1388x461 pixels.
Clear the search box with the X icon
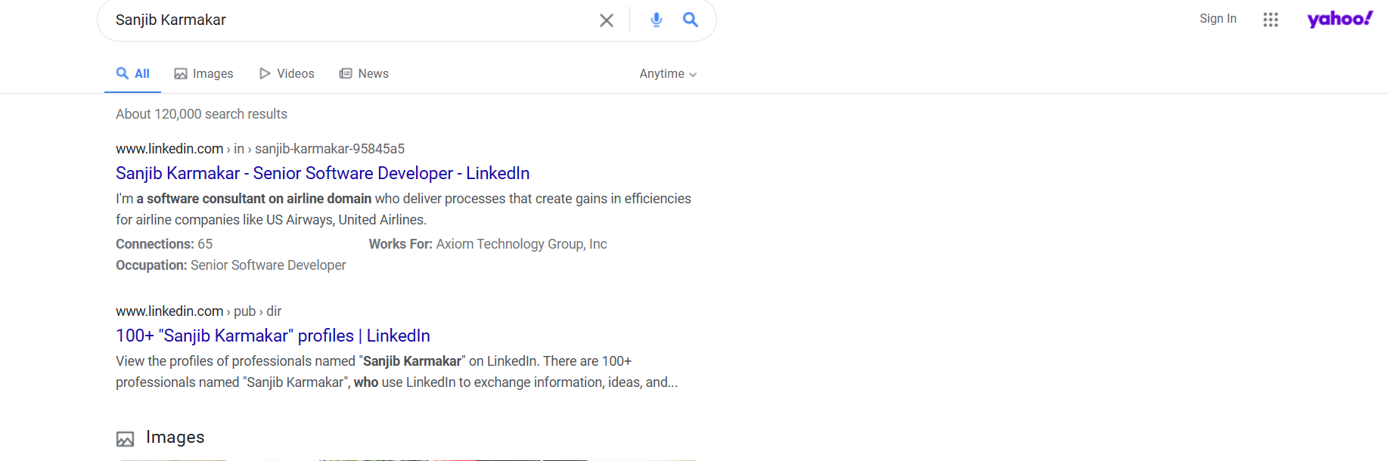point(606,20)
